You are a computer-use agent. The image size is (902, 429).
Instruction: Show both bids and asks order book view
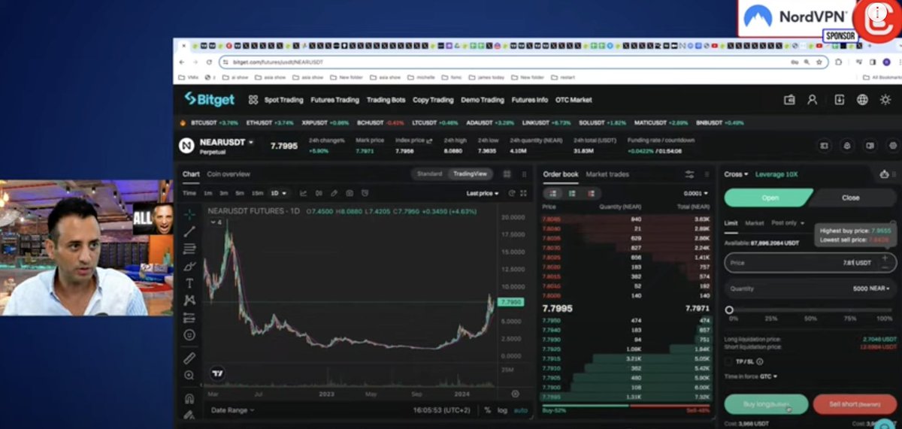[x=553, y=193]
